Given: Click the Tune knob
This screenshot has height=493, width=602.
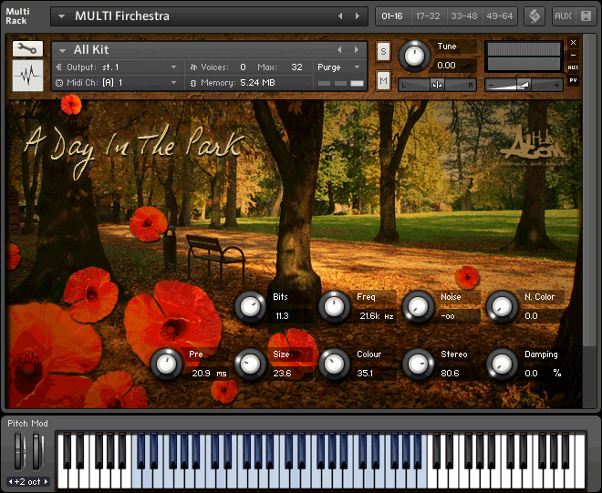Looking at the screenshot, I should coord(415,56).
